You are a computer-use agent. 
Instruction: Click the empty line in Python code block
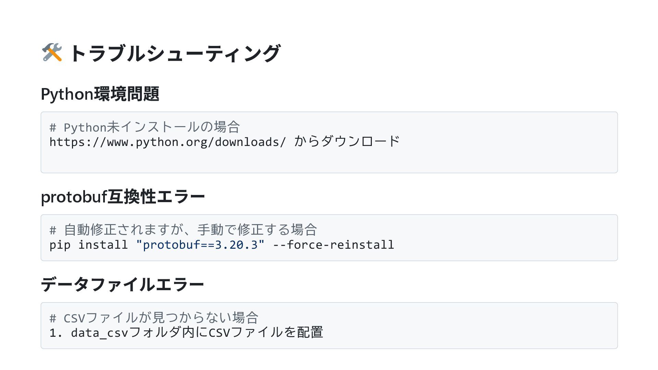click(x=329, y=157)
